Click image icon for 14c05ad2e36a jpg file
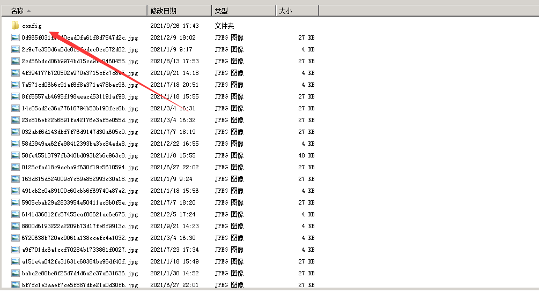Viewport: 539px width, 301px height. pos(16,108)
